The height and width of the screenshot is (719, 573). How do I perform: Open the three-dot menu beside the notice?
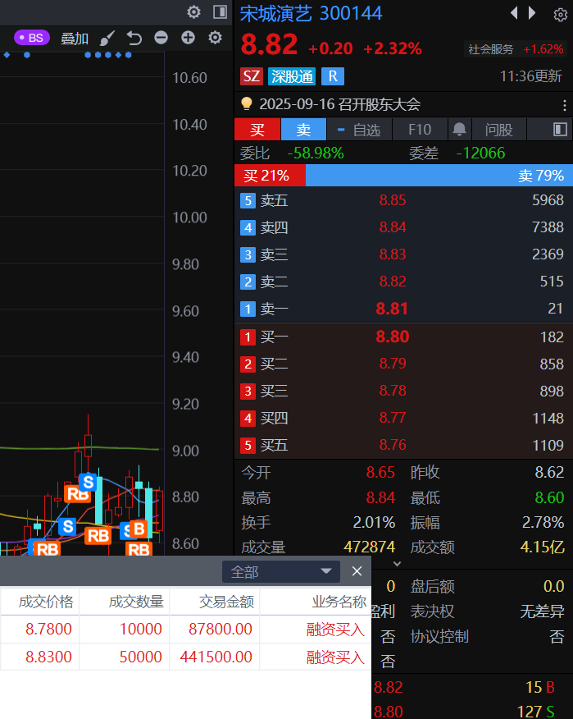point(564,105)
